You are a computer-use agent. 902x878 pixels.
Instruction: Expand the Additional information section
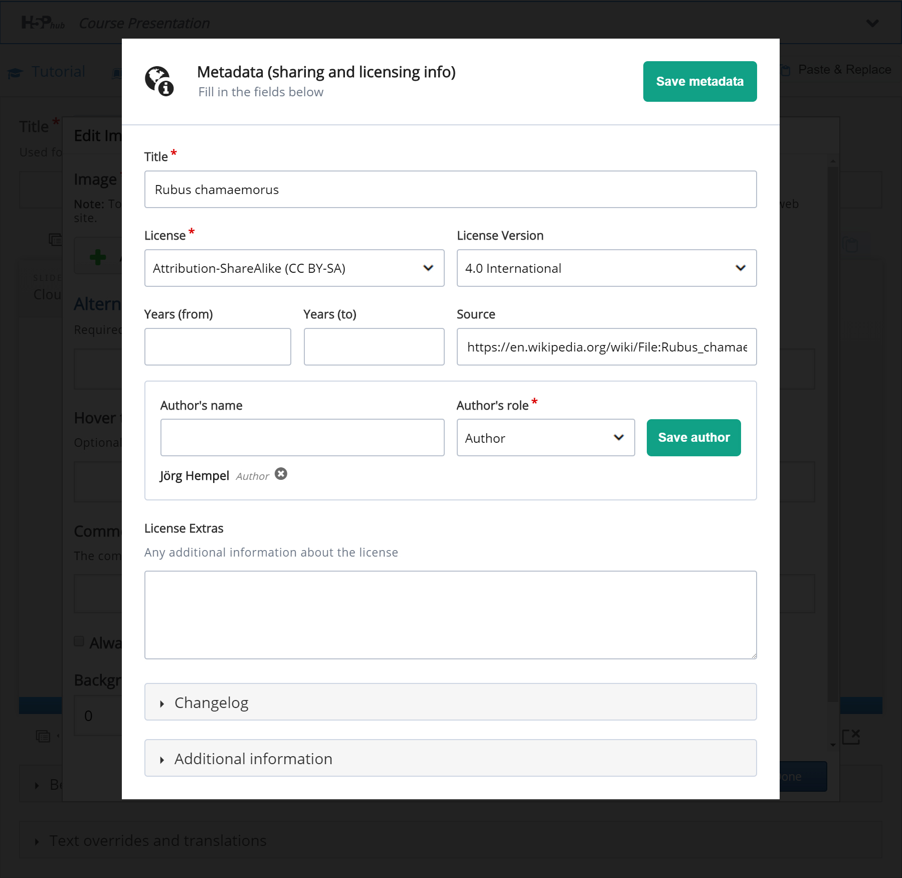tap(450, 758)
